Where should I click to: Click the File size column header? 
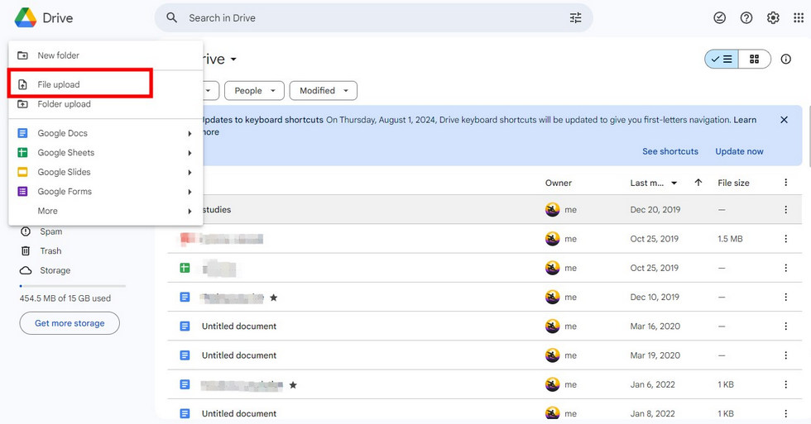[733, 183]
